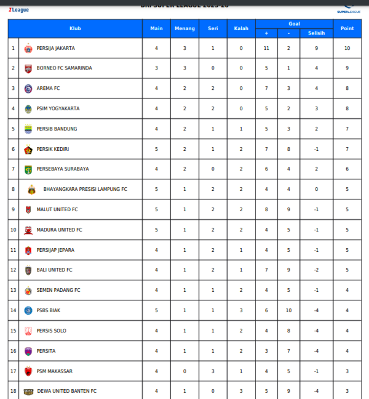Click the Persebaya Surabaya green logo
This screenshot has height=399, width=369.
pyautogui.click(x=28, y=169)
